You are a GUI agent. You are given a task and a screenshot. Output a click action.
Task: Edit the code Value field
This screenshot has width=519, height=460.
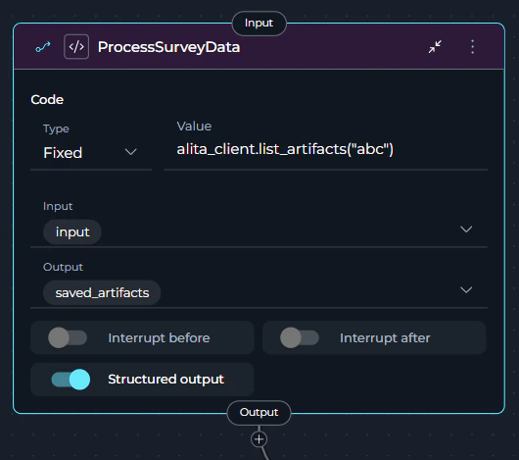tap(326, 149)
